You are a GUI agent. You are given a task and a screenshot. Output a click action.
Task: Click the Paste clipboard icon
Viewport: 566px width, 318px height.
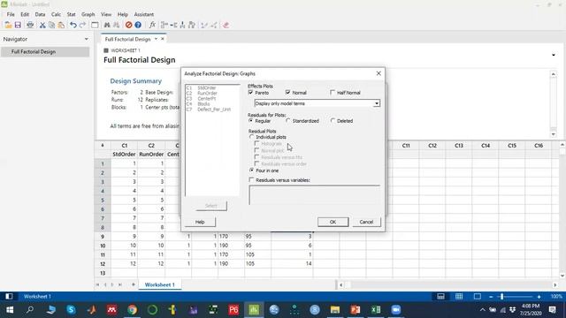point(61,25)
